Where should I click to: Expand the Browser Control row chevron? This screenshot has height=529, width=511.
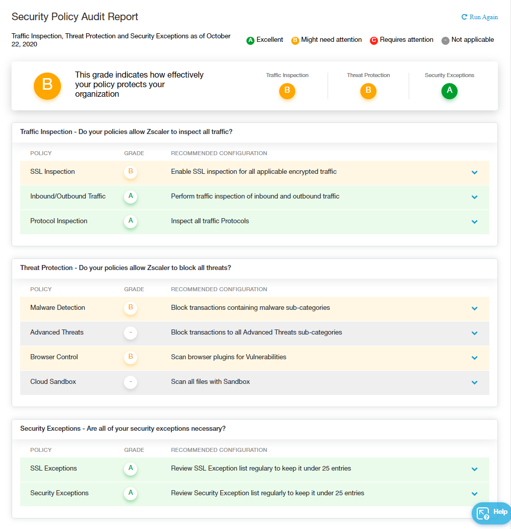tap(474, 358)
